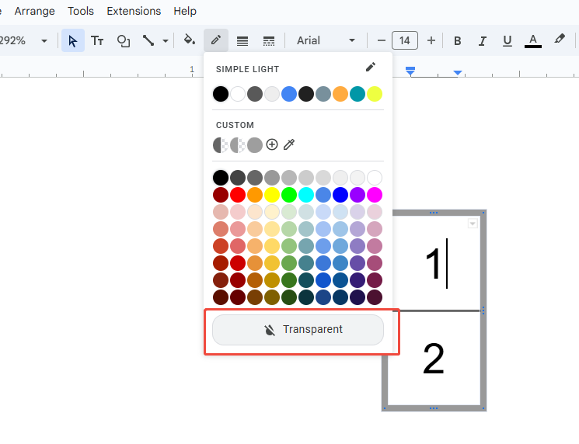Pick the pure red color swatch
579x444 pixels.
point(238,194)
